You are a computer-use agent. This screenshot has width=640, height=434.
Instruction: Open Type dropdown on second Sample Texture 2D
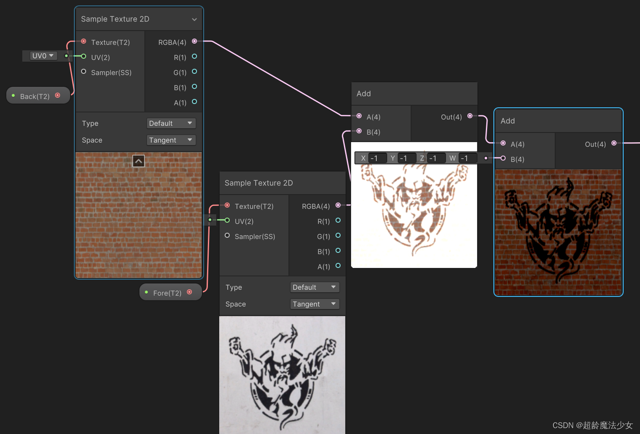[315, 287]
